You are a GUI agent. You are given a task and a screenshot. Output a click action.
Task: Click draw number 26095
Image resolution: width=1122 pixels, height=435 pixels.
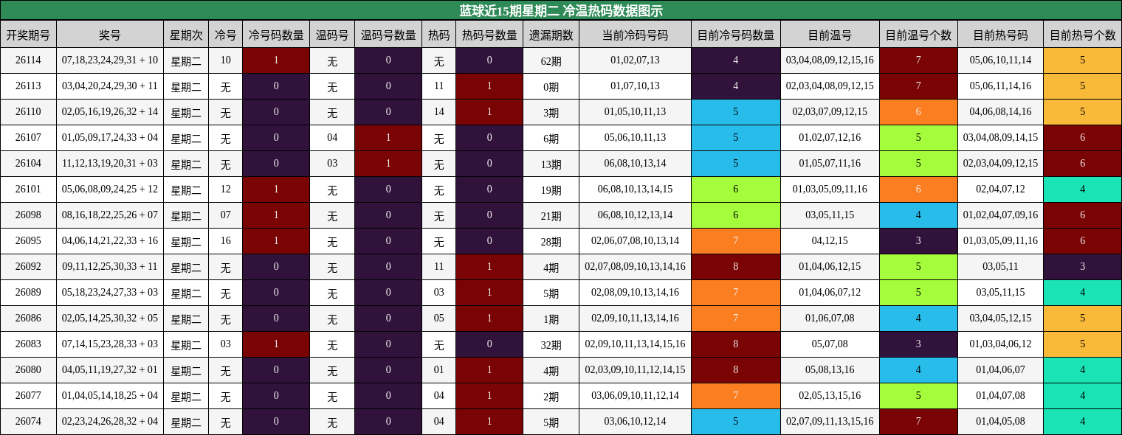click(x=28, y=241)
